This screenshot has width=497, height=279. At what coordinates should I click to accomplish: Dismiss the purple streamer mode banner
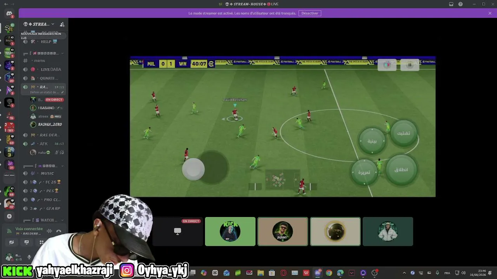[x=490, y=13]
